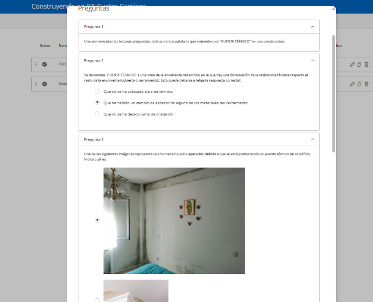
Task: Click the modal vertical scrollbar
Action: click(333, 94)
